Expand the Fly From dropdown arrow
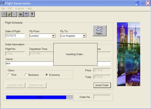Viewport: 151px width, 109px height. click(53, 36)
